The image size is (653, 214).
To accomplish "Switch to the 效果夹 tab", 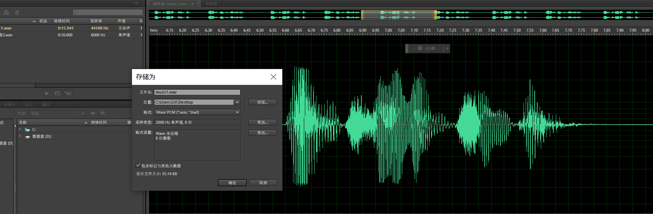I will pos(10,105).
